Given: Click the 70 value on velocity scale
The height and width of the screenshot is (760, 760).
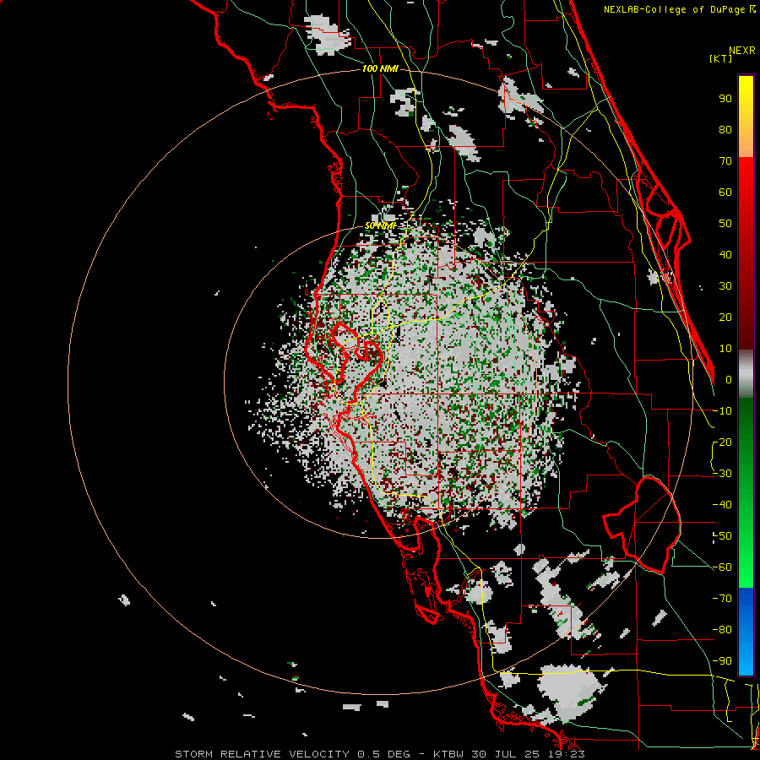Looking at the screenshot, I should point(725,161).
